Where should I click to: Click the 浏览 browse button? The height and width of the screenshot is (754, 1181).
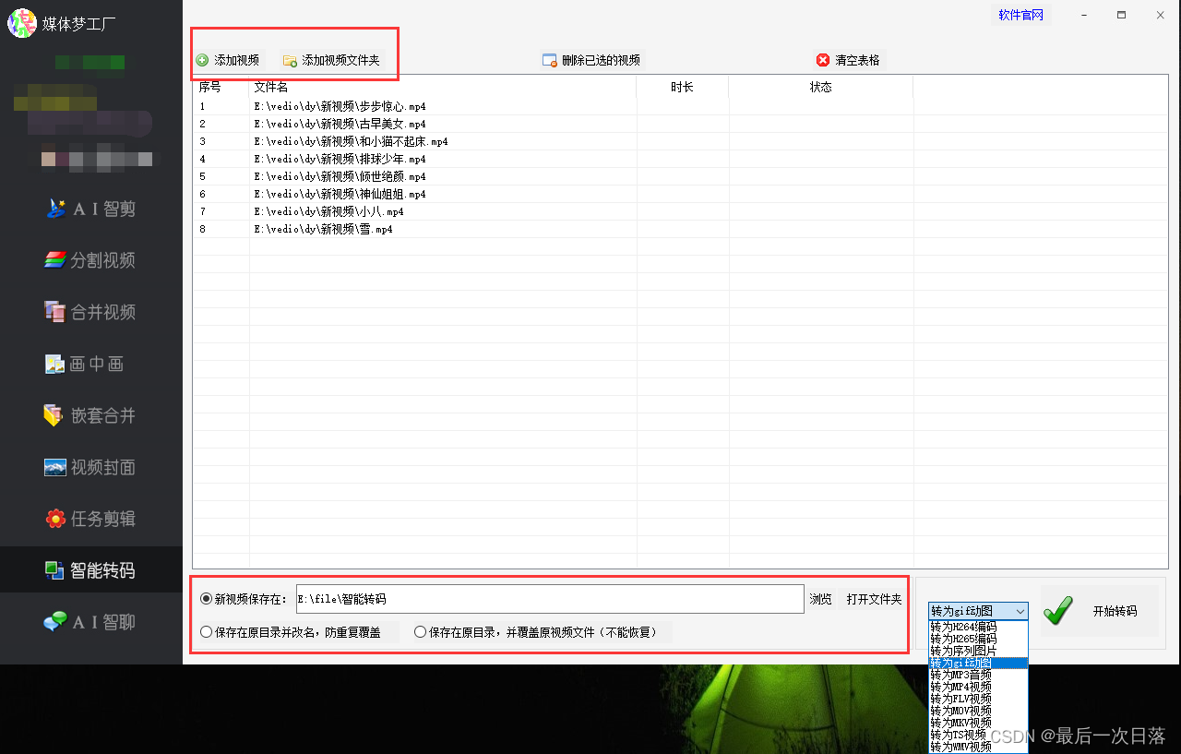(821, 599)
